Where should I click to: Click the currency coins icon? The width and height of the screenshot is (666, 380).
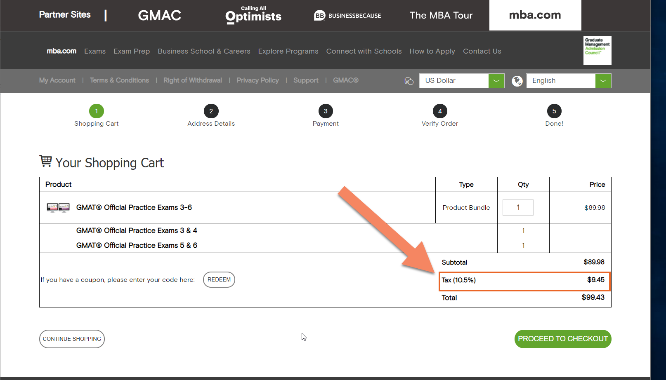click(409, 81)
